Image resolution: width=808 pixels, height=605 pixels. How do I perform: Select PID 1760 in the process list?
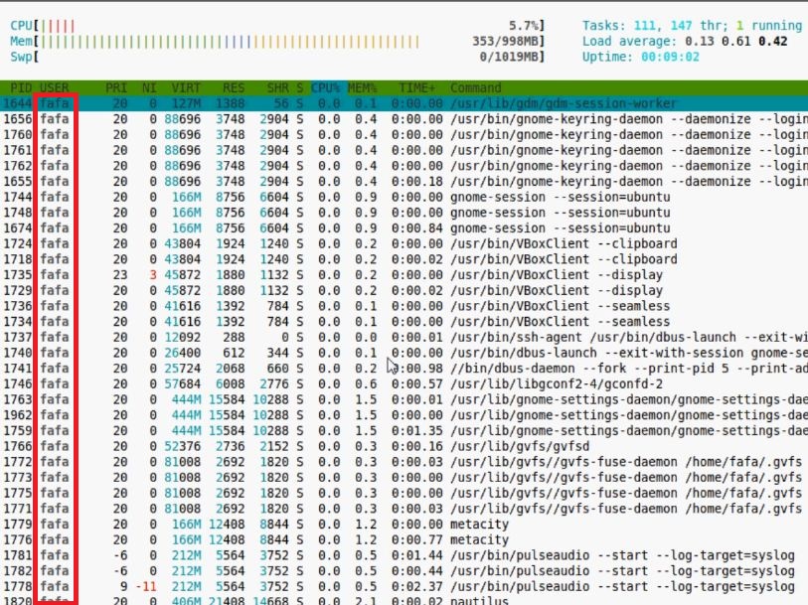tap(18, 135)
